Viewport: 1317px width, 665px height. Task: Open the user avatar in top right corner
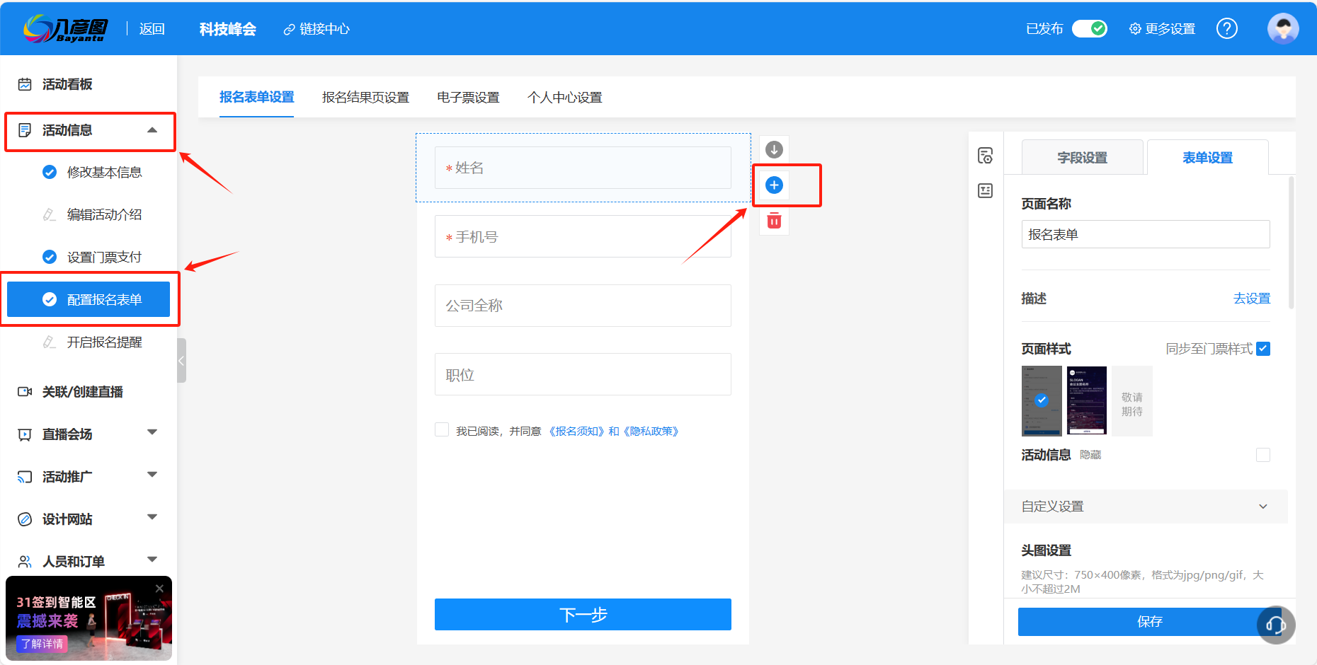[1283, 28]
